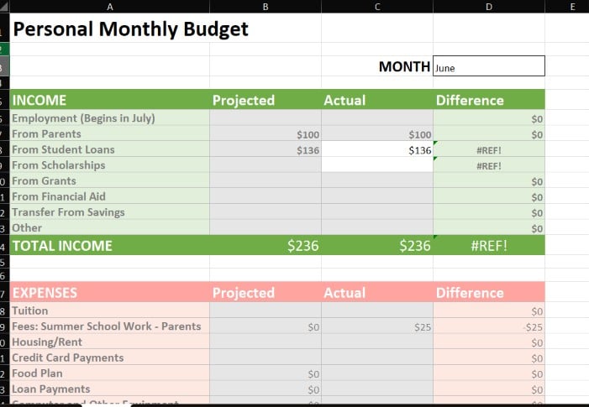The height and width of the screenshot is (407, 589).
Task: Click Tuition row difference $0 cell
Action: click(489, 310)
